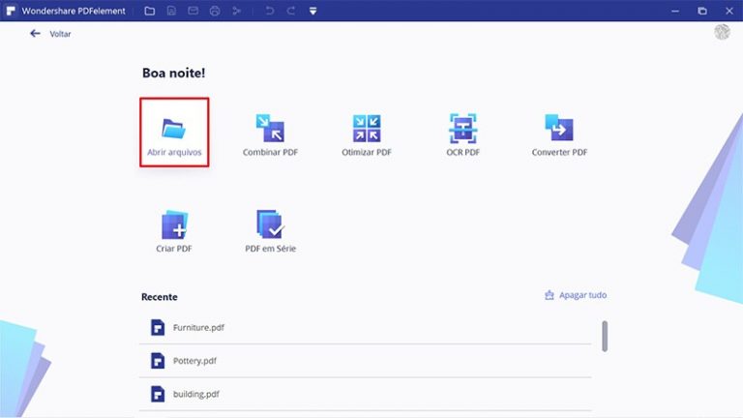Image resolution: width=743 pixels, height=418 pixels.
Task: Expand the quick access toolbar dropdown
Action: click(x=312, y=11)
